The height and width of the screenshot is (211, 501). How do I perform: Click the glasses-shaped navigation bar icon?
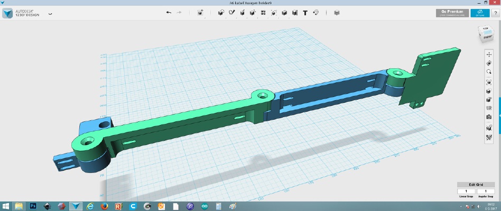(x=488, y=108)
